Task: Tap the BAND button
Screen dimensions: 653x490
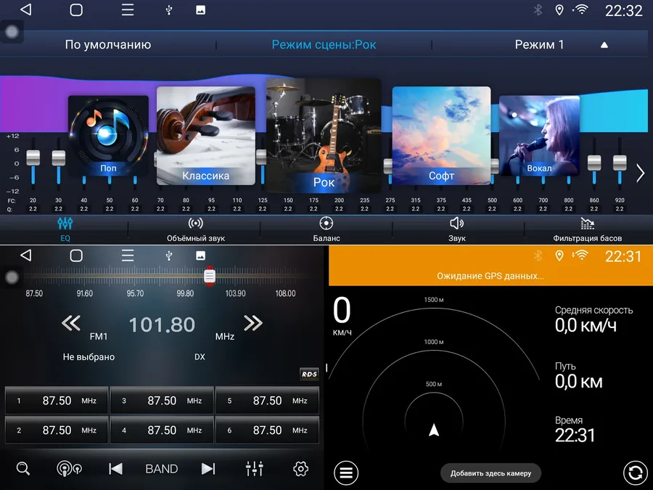Action: pos(162,469)
